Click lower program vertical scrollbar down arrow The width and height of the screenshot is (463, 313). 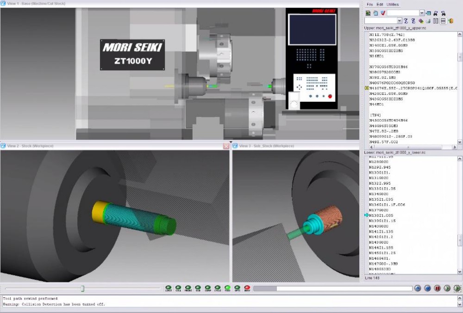460,271
